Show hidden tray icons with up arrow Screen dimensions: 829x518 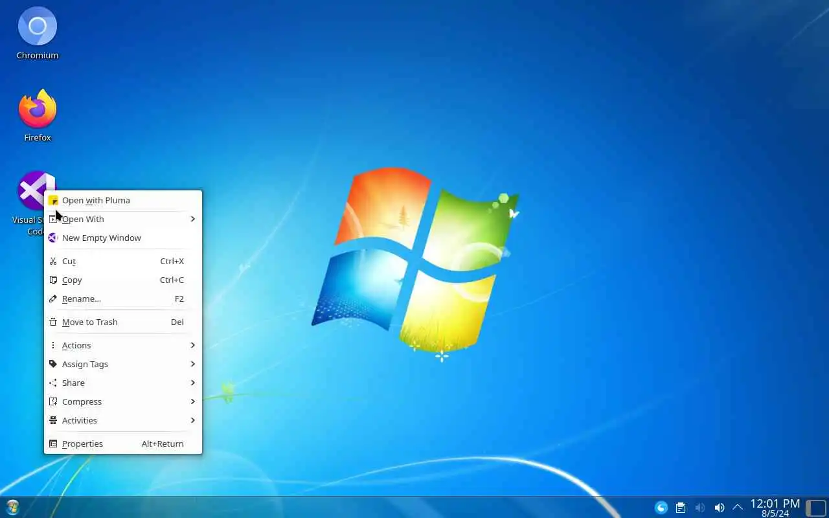pyautogui.click(x=737, y=508)
